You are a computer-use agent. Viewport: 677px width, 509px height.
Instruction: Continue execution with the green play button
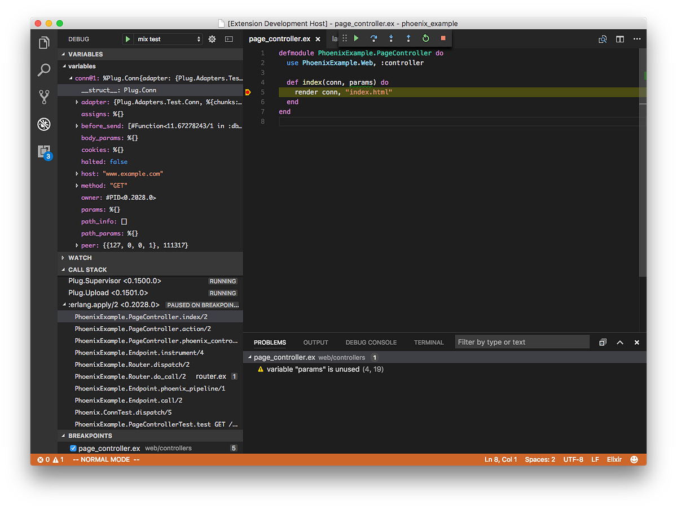click(x=355, y=38)
